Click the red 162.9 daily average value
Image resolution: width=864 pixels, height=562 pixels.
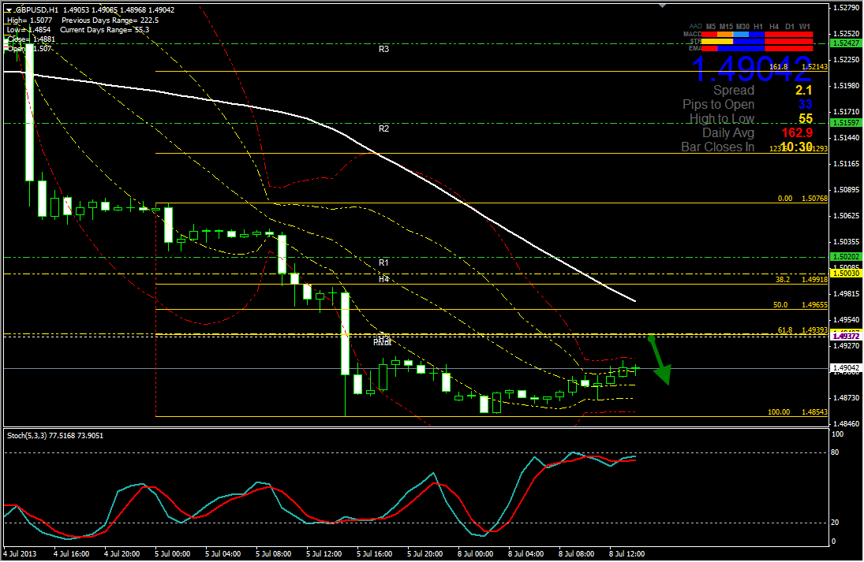(x=797, y=132)
